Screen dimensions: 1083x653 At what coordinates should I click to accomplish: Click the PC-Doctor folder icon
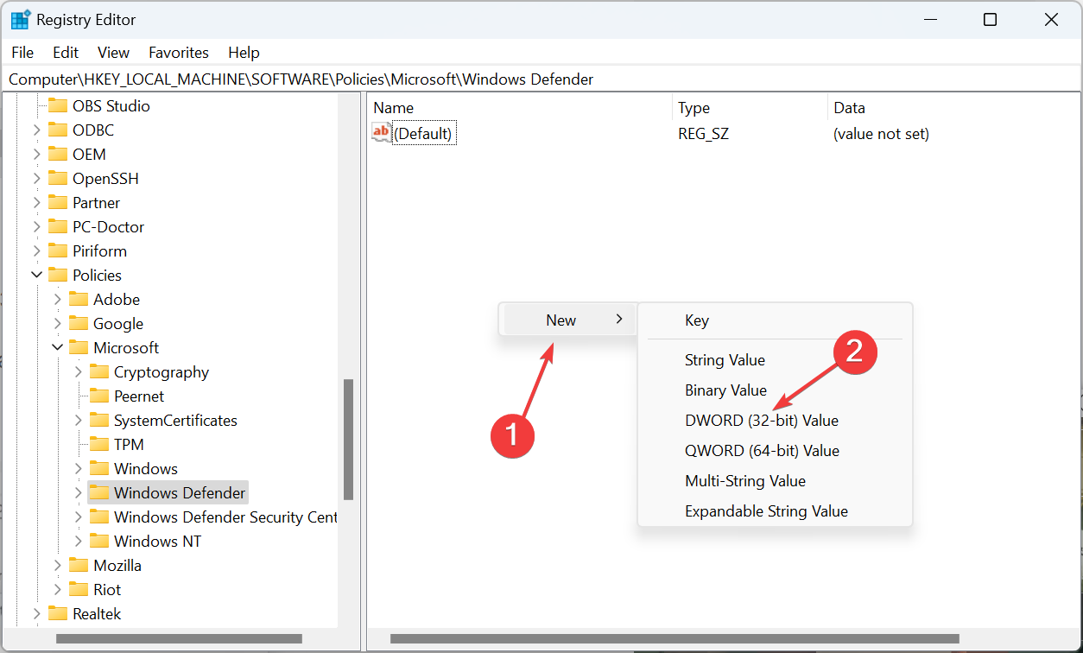tap(58, 227)
